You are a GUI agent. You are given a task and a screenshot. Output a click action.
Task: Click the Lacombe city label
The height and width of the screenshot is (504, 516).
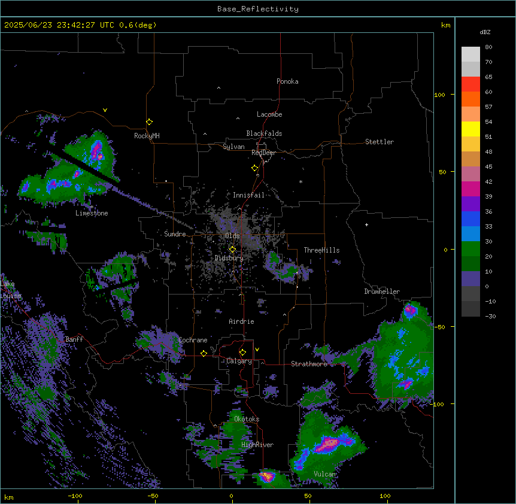pos(269,114)
